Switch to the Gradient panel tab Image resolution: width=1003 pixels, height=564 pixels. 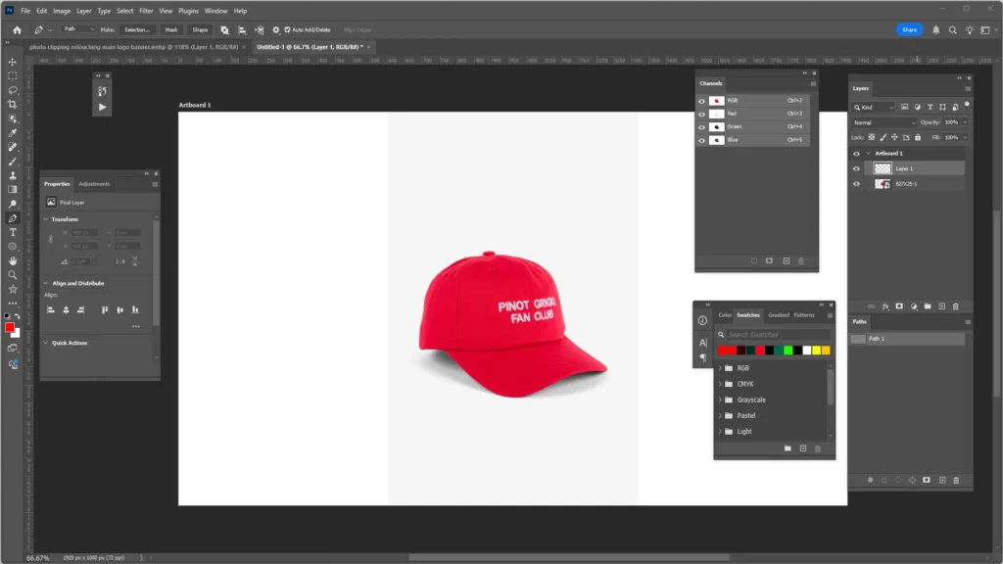(778, 315)
